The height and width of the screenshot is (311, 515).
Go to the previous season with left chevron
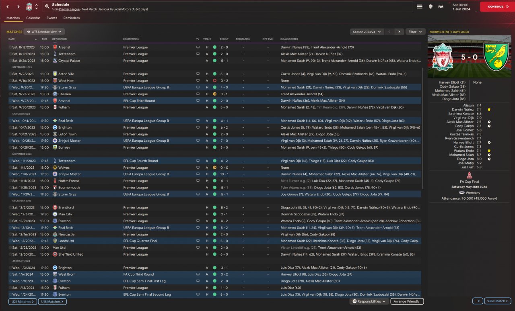click(x=389, y=32)
